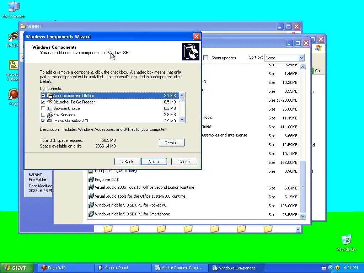Click the taskbar clock showing 6:01 PM
The width and height of the screenshot is (364, 273).
[351, 268]
